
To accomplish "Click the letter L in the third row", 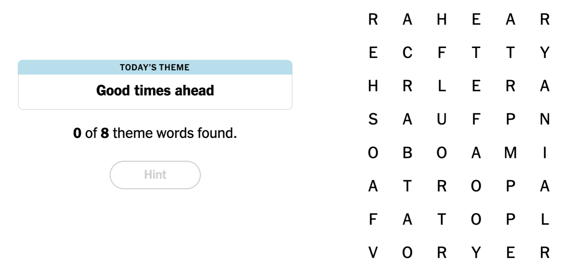I will pyautogui.click(x=442, y=86).
